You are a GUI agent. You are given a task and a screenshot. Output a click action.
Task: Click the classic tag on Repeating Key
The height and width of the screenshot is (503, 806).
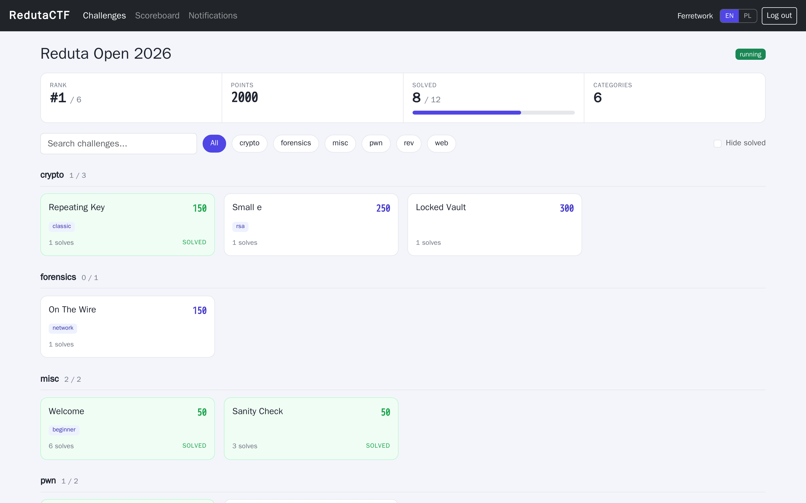62,226
